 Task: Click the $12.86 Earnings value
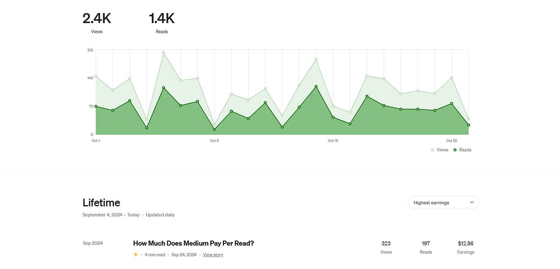466,243
